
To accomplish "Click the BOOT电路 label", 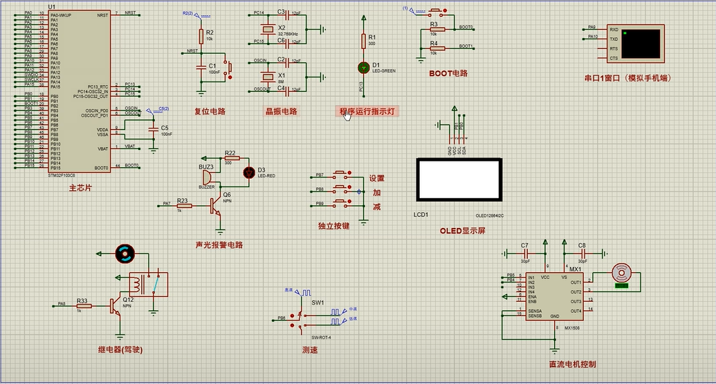I will [x=448, y=73].
